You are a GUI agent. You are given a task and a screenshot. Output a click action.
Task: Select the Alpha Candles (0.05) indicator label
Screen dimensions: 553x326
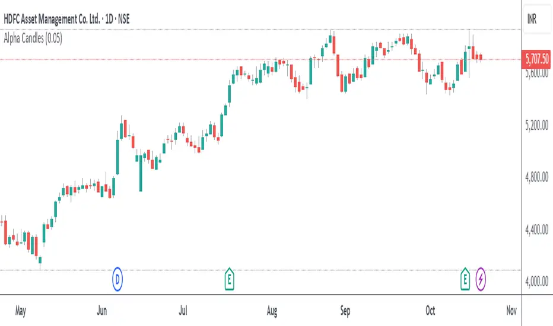pos(33,40)
